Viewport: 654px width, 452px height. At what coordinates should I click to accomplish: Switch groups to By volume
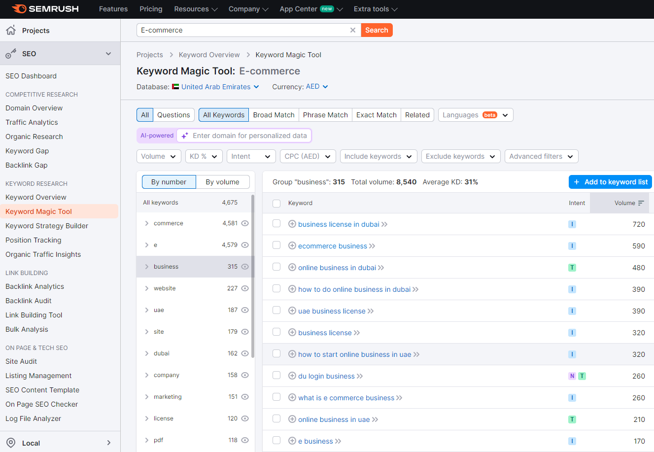pyautogui.click(x=223, y=182)
